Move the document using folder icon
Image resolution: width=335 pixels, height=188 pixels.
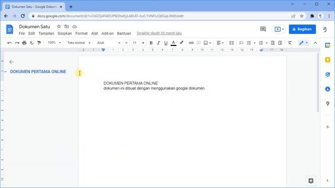click(x=66, y=27)
